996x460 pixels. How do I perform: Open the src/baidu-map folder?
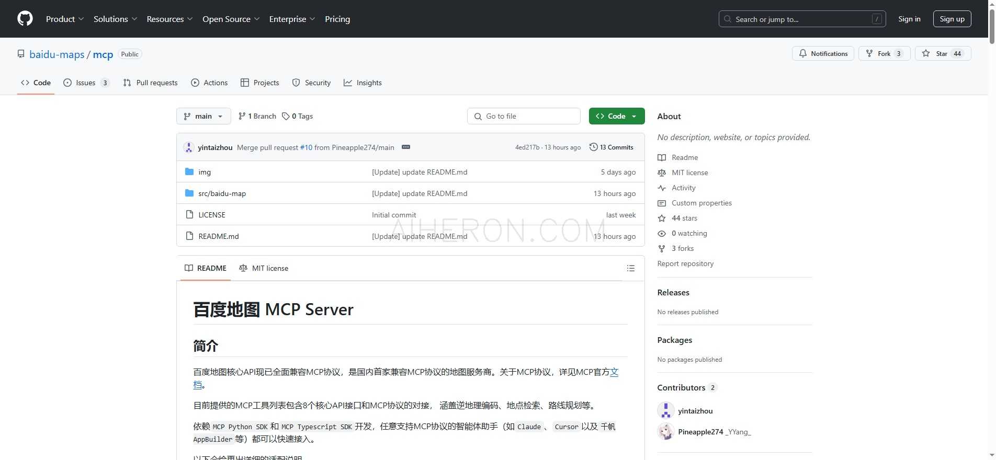222,193
